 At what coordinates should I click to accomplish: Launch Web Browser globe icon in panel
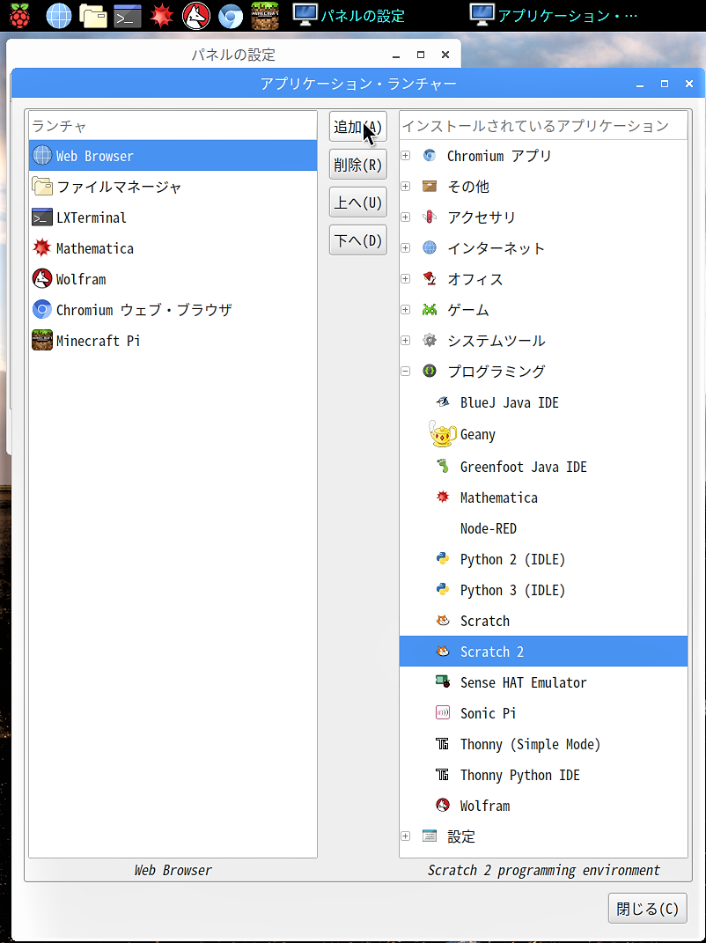click(59, 16)
